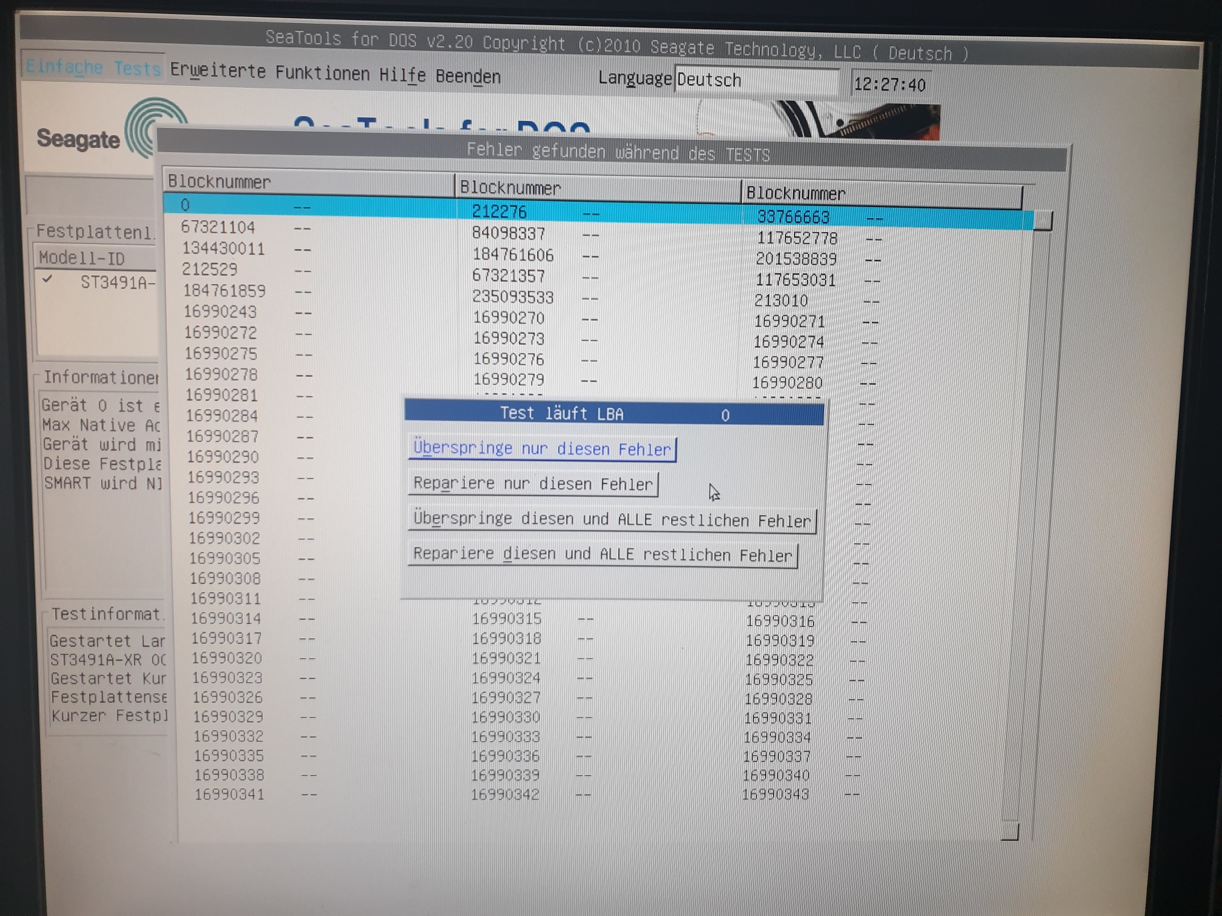The height and width of the screenshot is (916, 1222).
Task: Open the Erweiterte Funktionen menu
Action: coord(270,72)
